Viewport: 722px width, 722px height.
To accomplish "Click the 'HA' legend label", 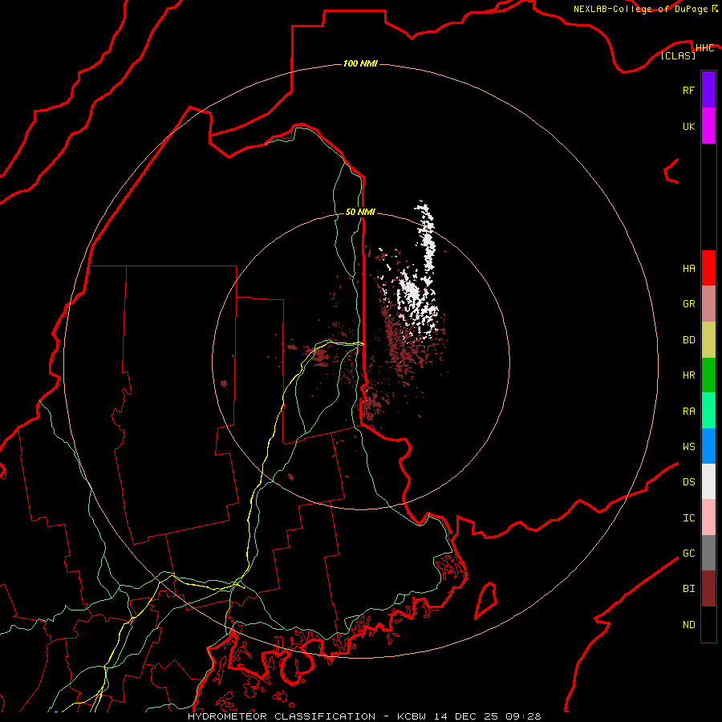I will tap(688, 269).
